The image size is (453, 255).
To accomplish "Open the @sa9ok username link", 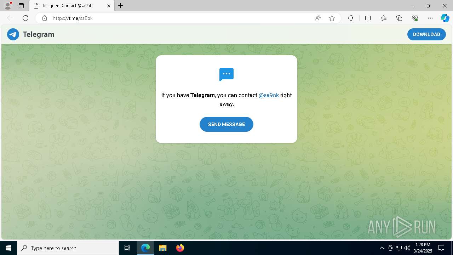I will click(x=269, y=95).
